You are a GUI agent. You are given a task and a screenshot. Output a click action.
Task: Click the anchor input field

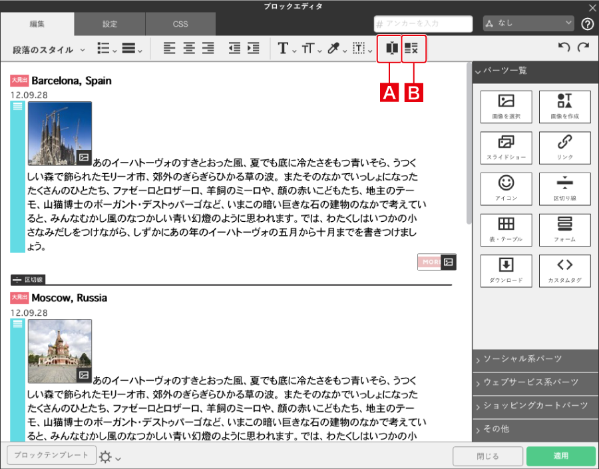coord(423,24)
